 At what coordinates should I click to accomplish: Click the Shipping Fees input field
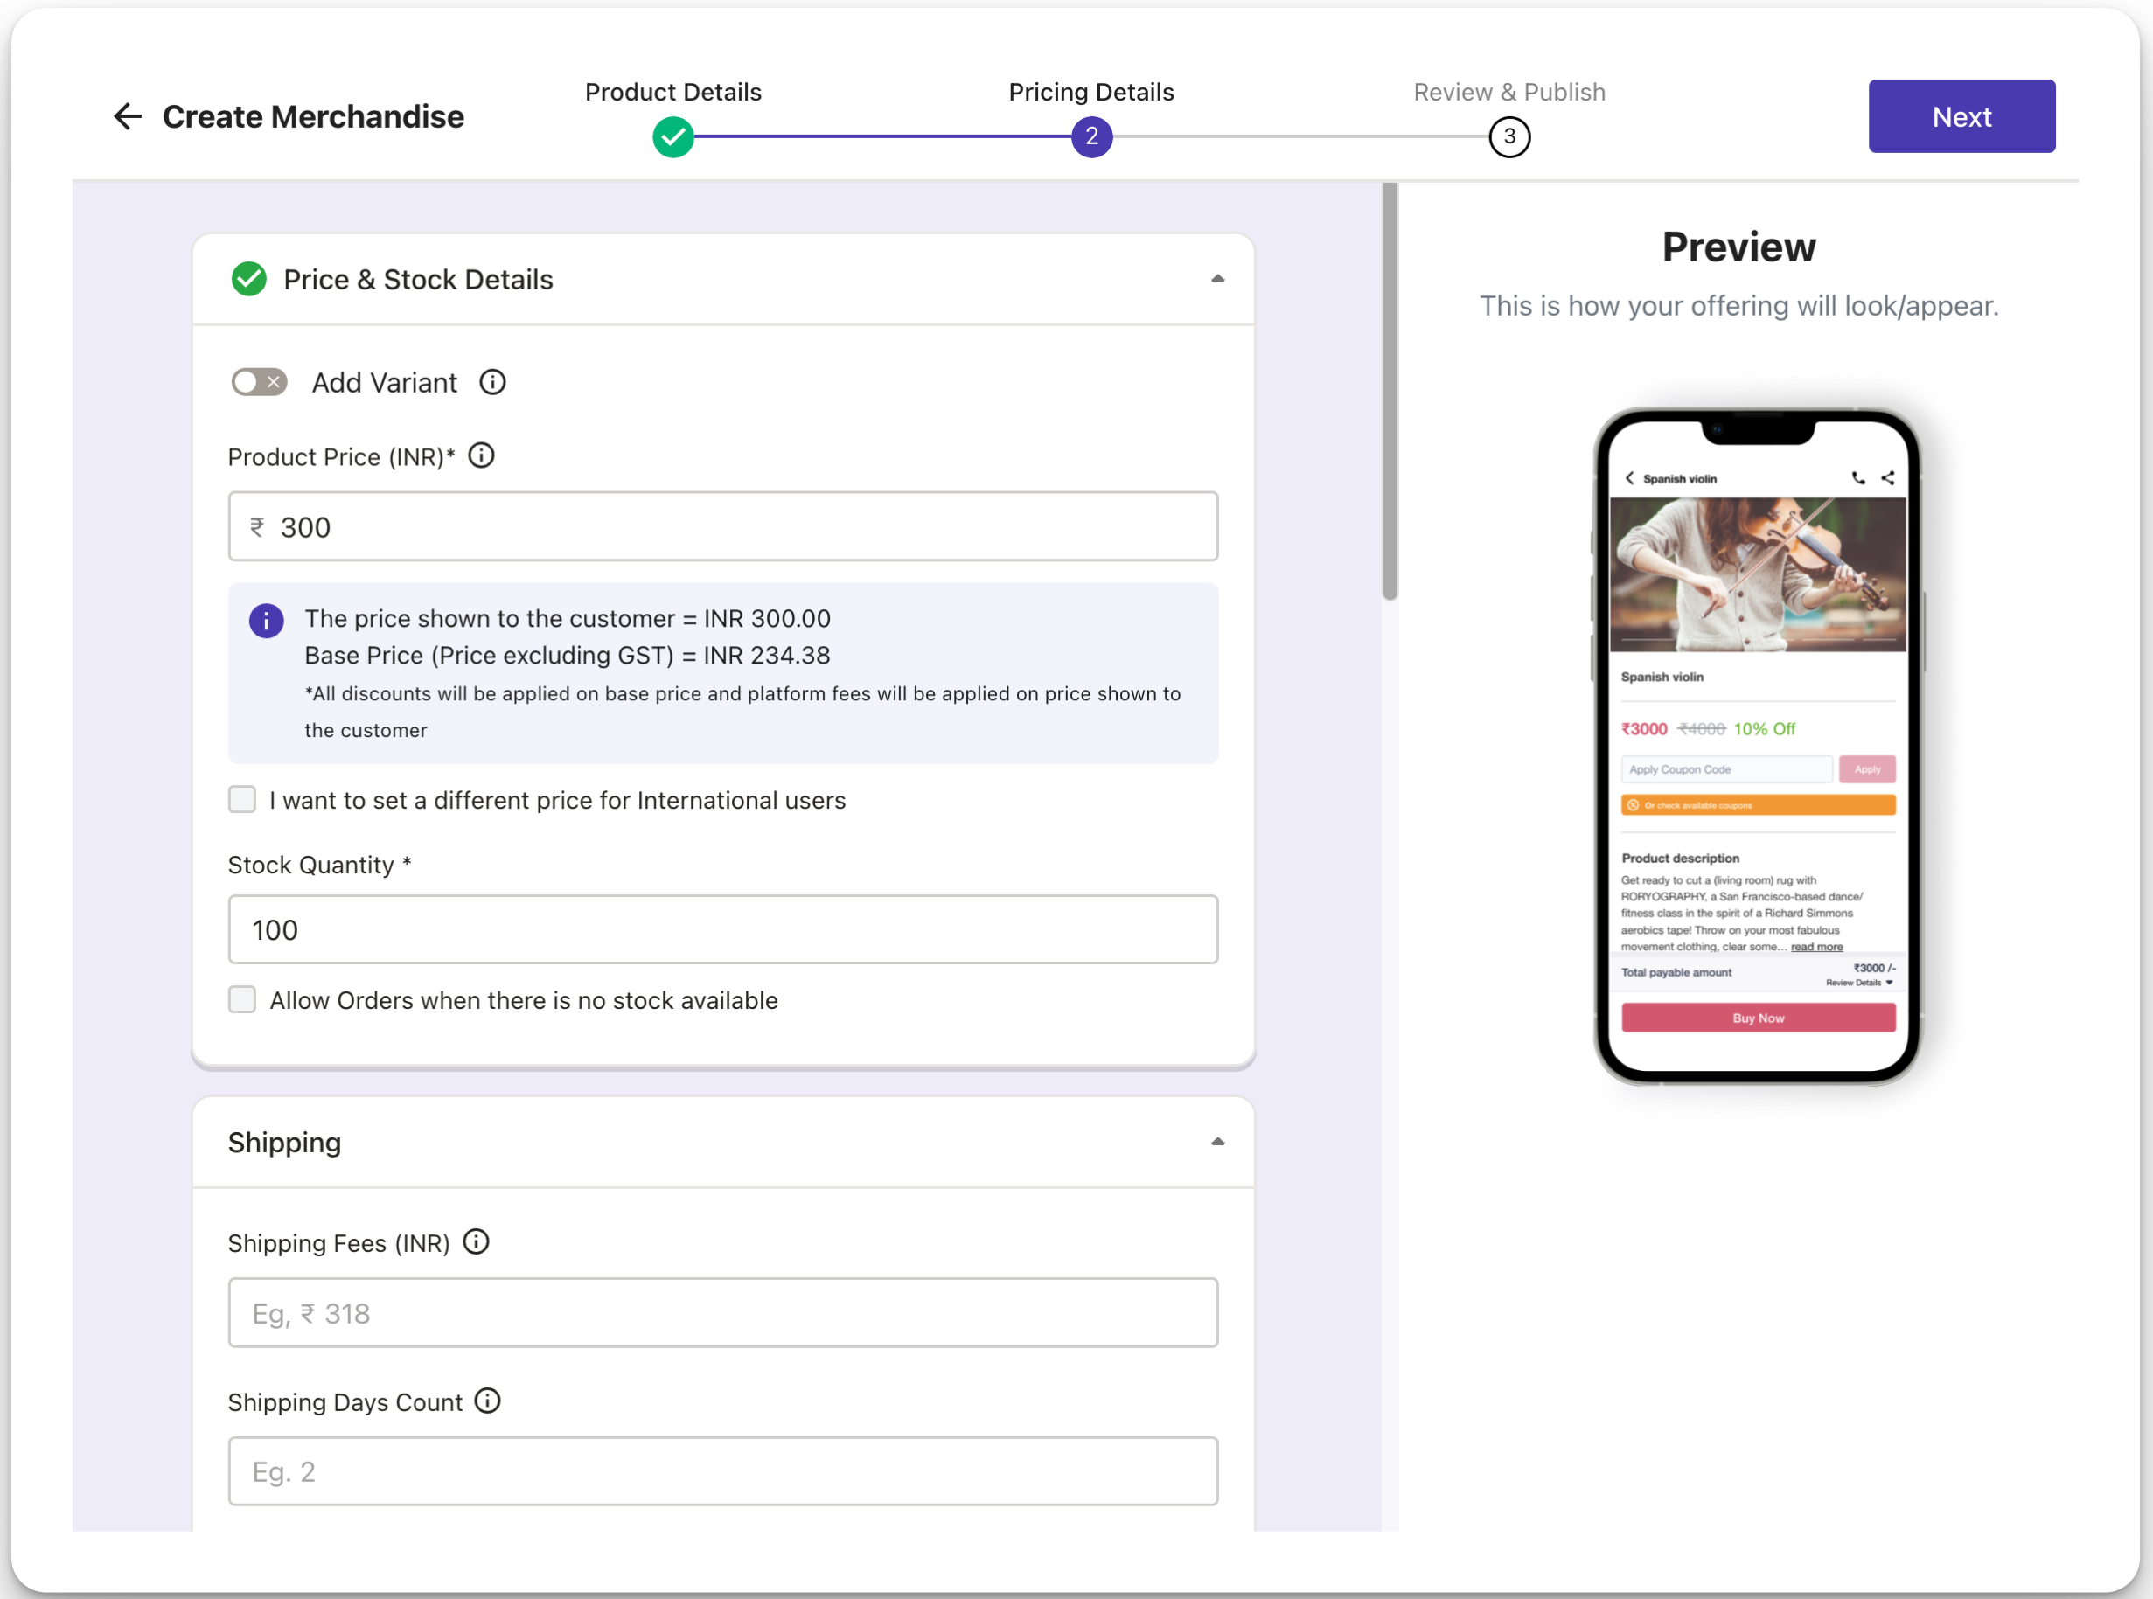(x=723, y=1312)
